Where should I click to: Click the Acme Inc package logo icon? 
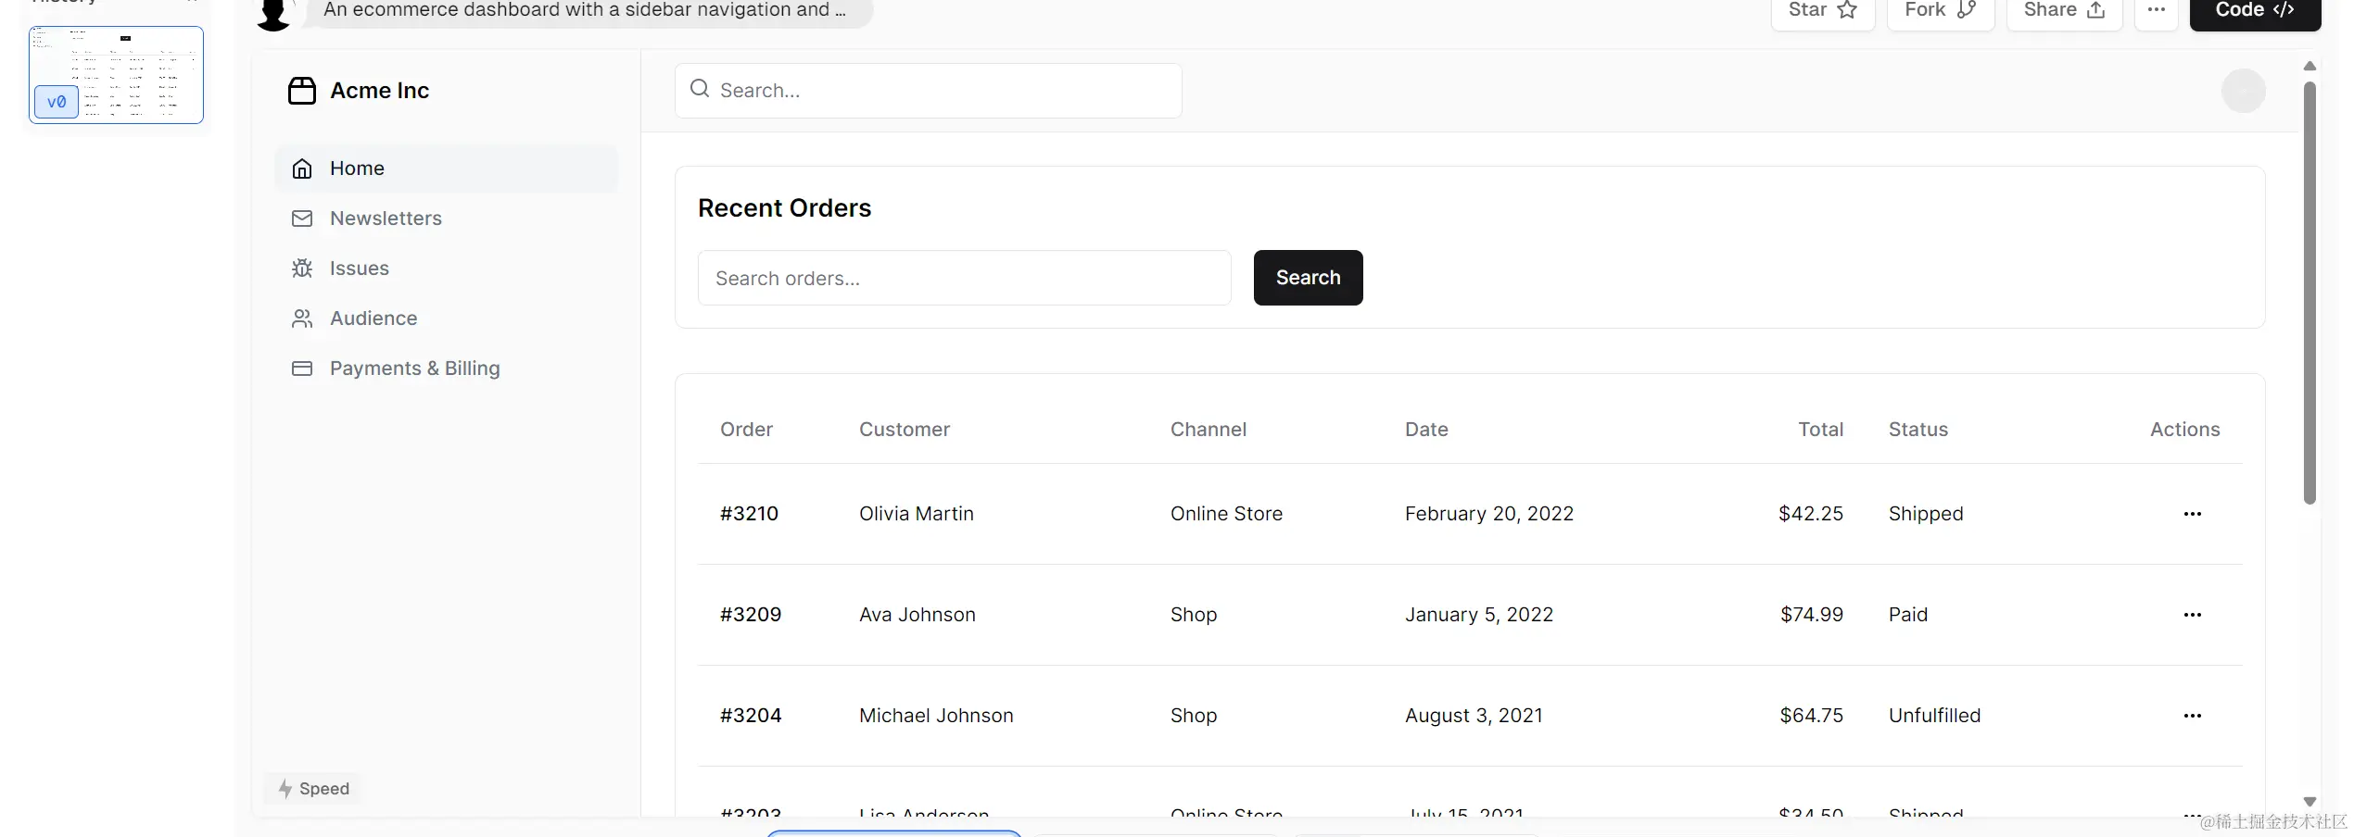(x=302, y=91)
